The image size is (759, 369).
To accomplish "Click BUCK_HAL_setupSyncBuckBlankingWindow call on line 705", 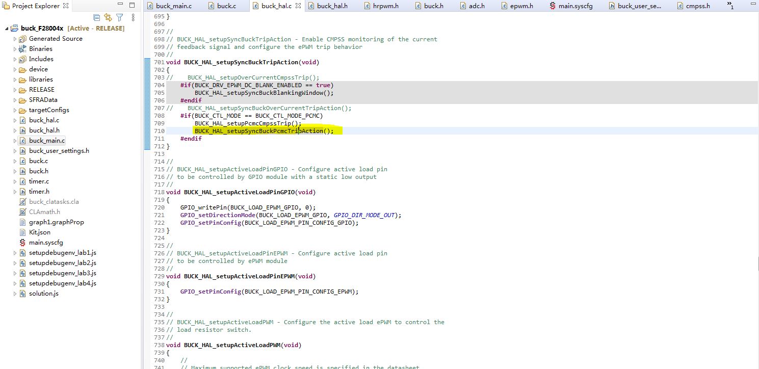I will coord(264,93).
